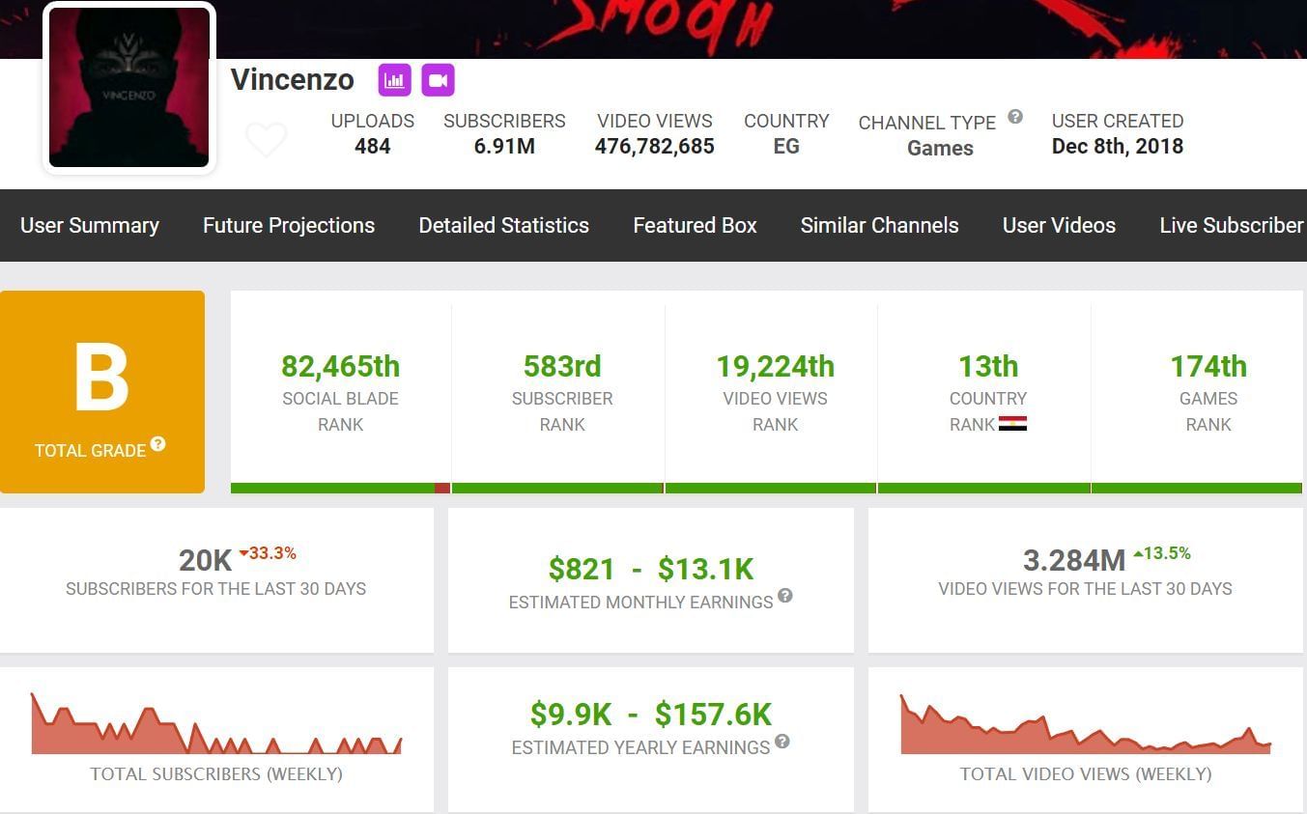Click the purple video camera icon

point(438,80)
